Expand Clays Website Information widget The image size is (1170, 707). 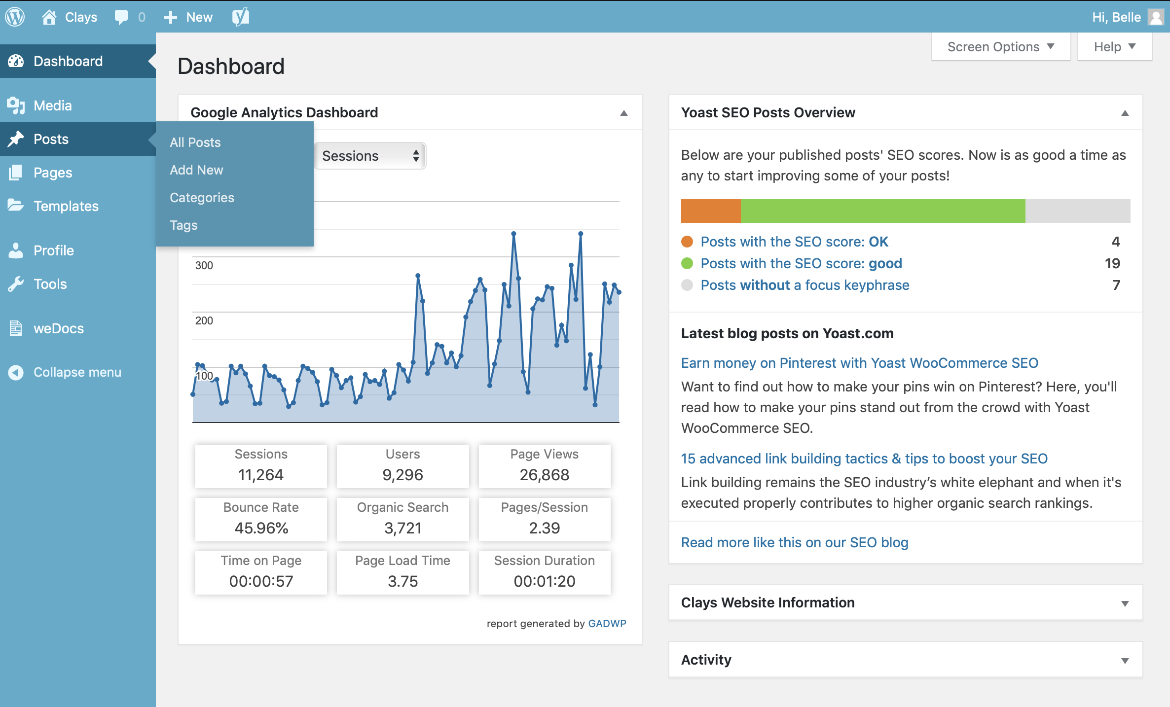pos(1125,603)
